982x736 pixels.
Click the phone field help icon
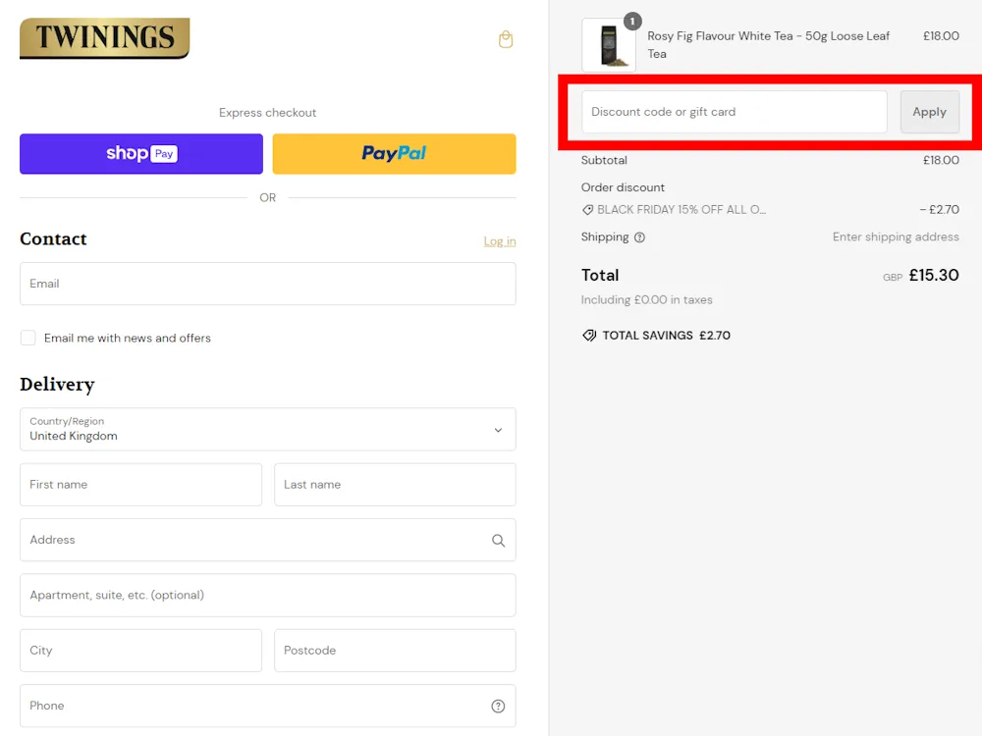[x=498, y=706]
